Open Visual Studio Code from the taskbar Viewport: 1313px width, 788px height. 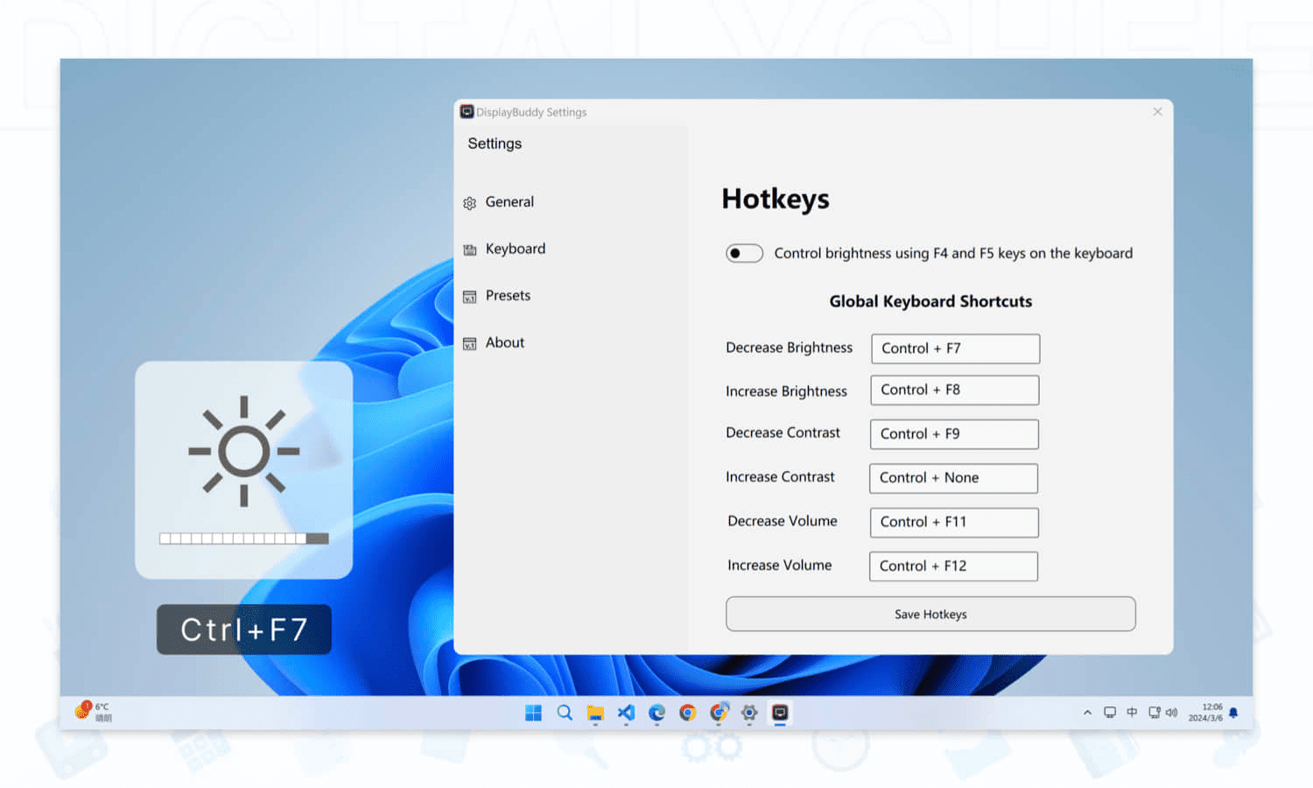(x=625, y=713)
